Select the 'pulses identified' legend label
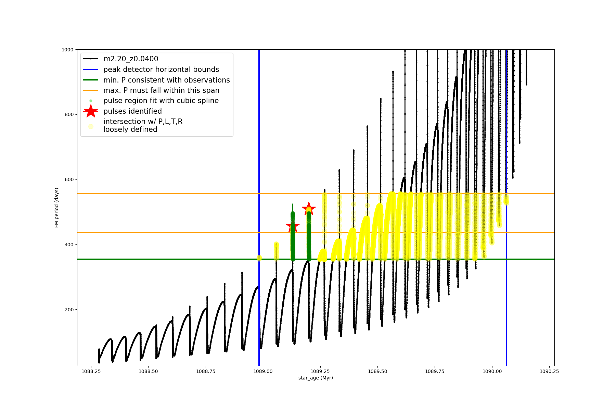The width and height of the screenshot is (616, 411). (132, 111)
